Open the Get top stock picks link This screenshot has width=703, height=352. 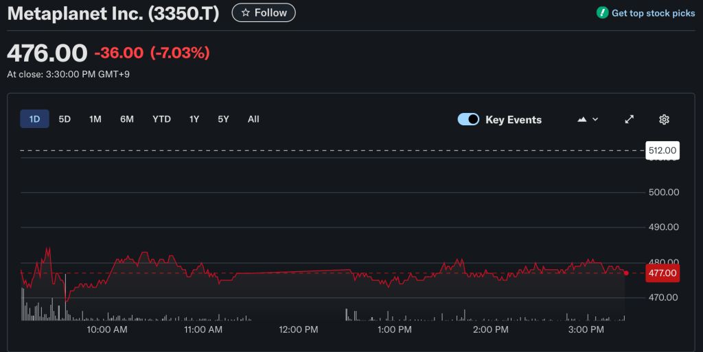[x=654, y=13]
